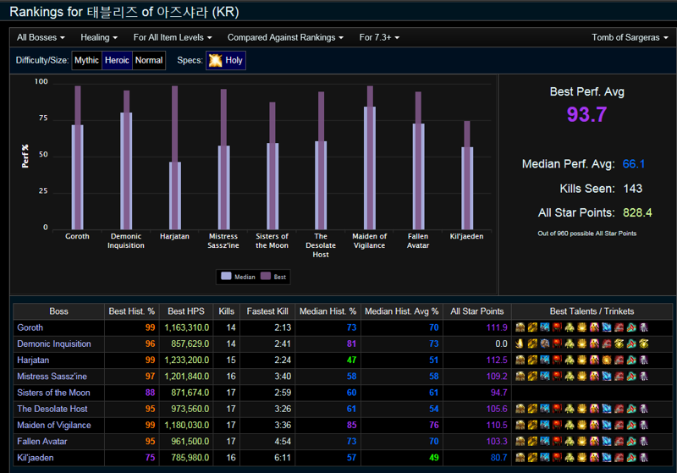Click Kil'jaeden's Median bar in chart
This screenshot has height=473, width=677.
point(467,188)
